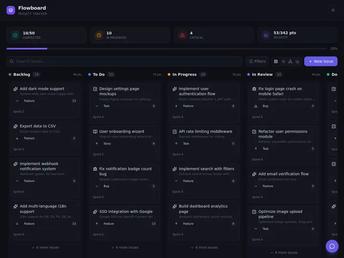
Task: Expand 6 more issues in To Do
Action: pos(125,247)
